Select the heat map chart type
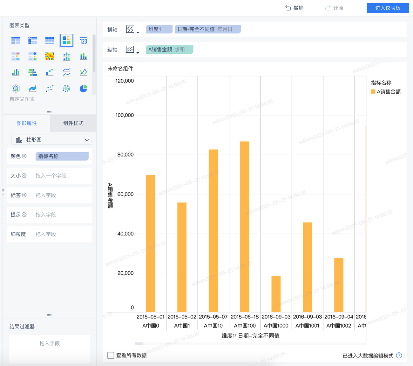The width and height of the screenshot is (413, 366). pos(50,57)
